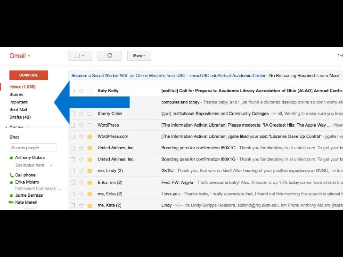Check the Sherry Cmiel email checkbox
Viewport: 343px width, 257px height.
[x=73, y=114]
